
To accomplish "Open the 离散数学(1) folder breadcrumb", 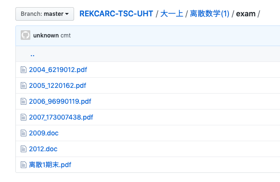I will [210, 14].
